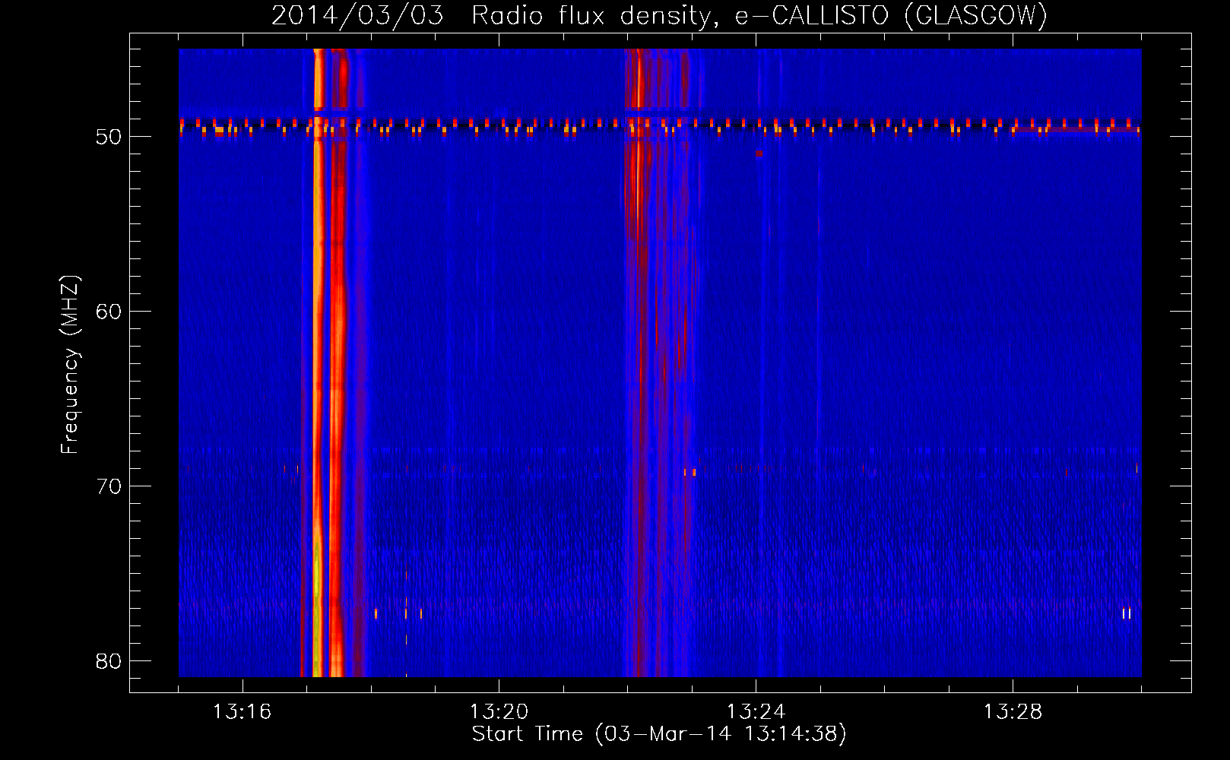Click the Start Time (03-Mar-14 13:14:38) label
1230x760 pixels.
click(x=659, y=734)
